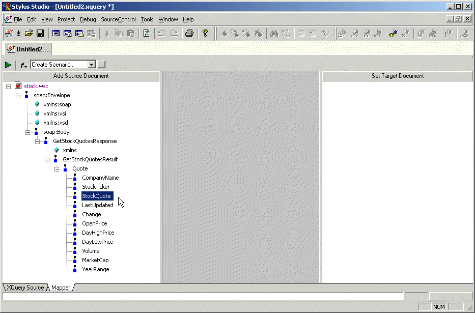475x313 pixels.
Task: Click the Print toolbar icon
Action: tap(189, 34)
